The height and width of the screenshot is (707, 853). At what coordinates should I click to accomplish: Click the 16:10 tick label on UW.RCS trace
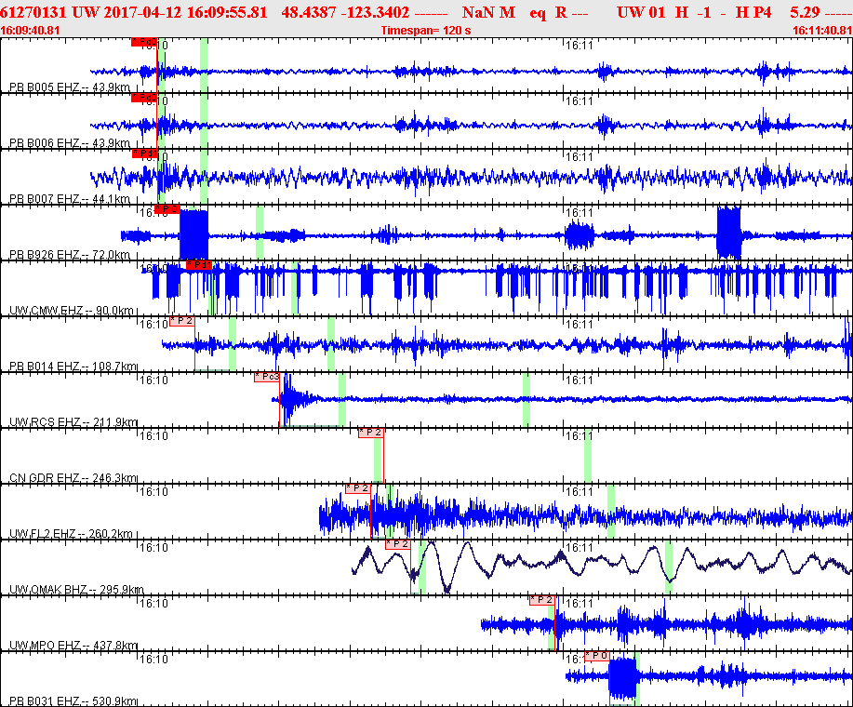[154, 380]
